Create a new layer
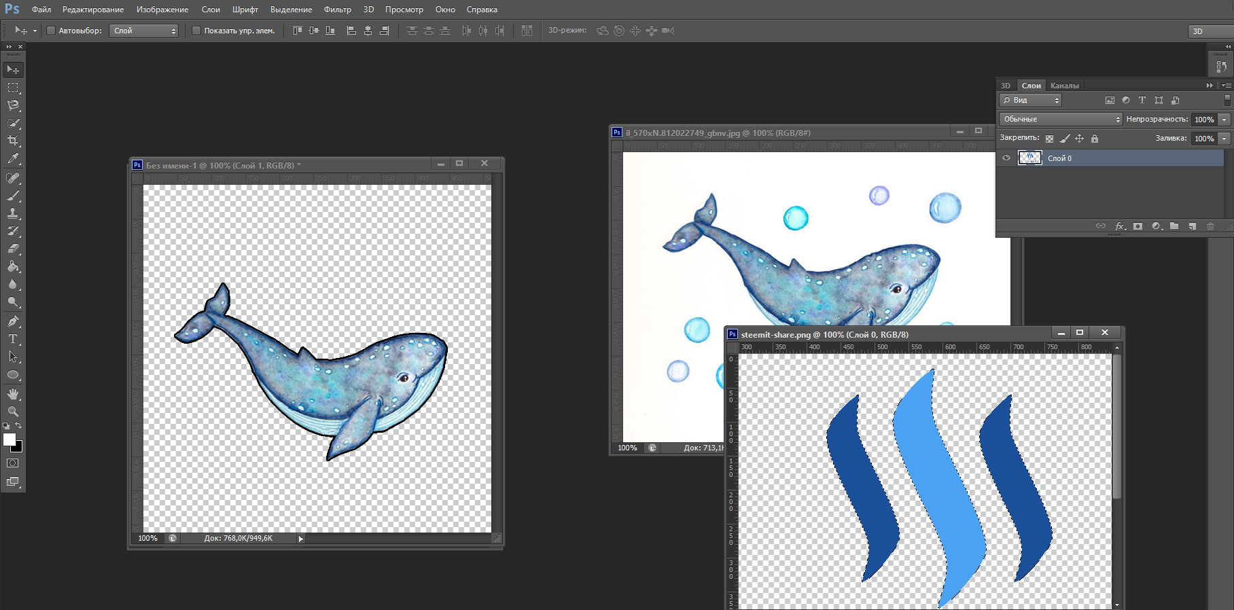Viewport: 1234px width, 610px height. point(1193,226)
